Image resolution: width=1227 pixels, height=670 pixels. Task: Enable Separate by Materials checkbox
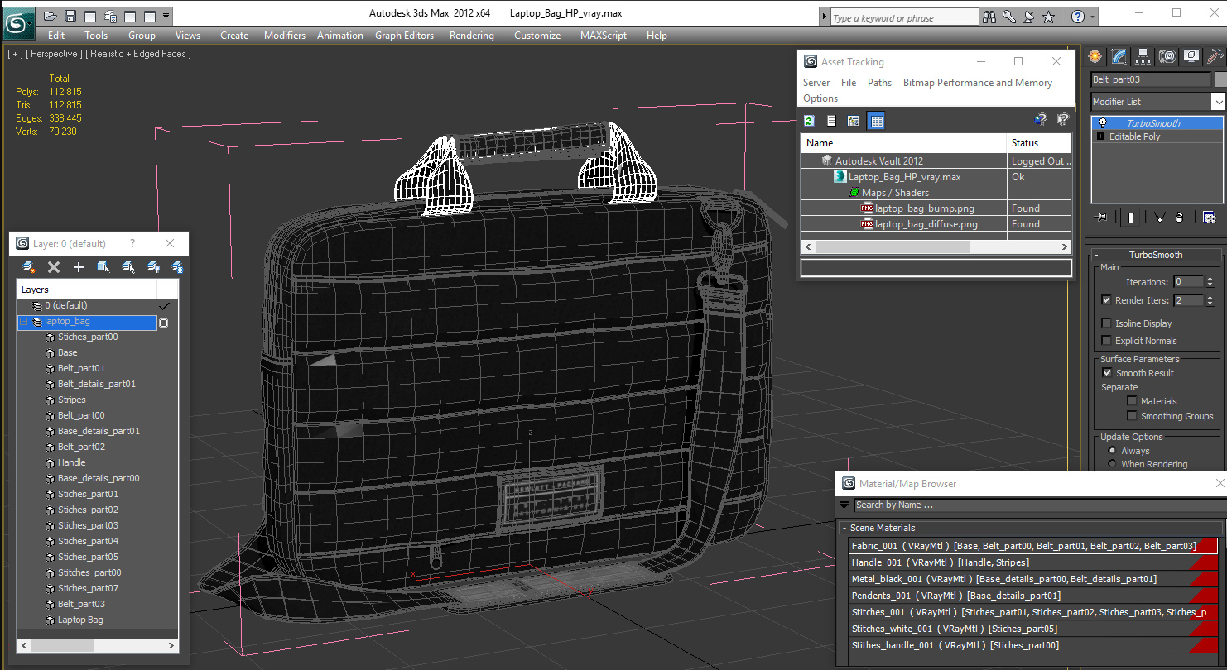1132,401
